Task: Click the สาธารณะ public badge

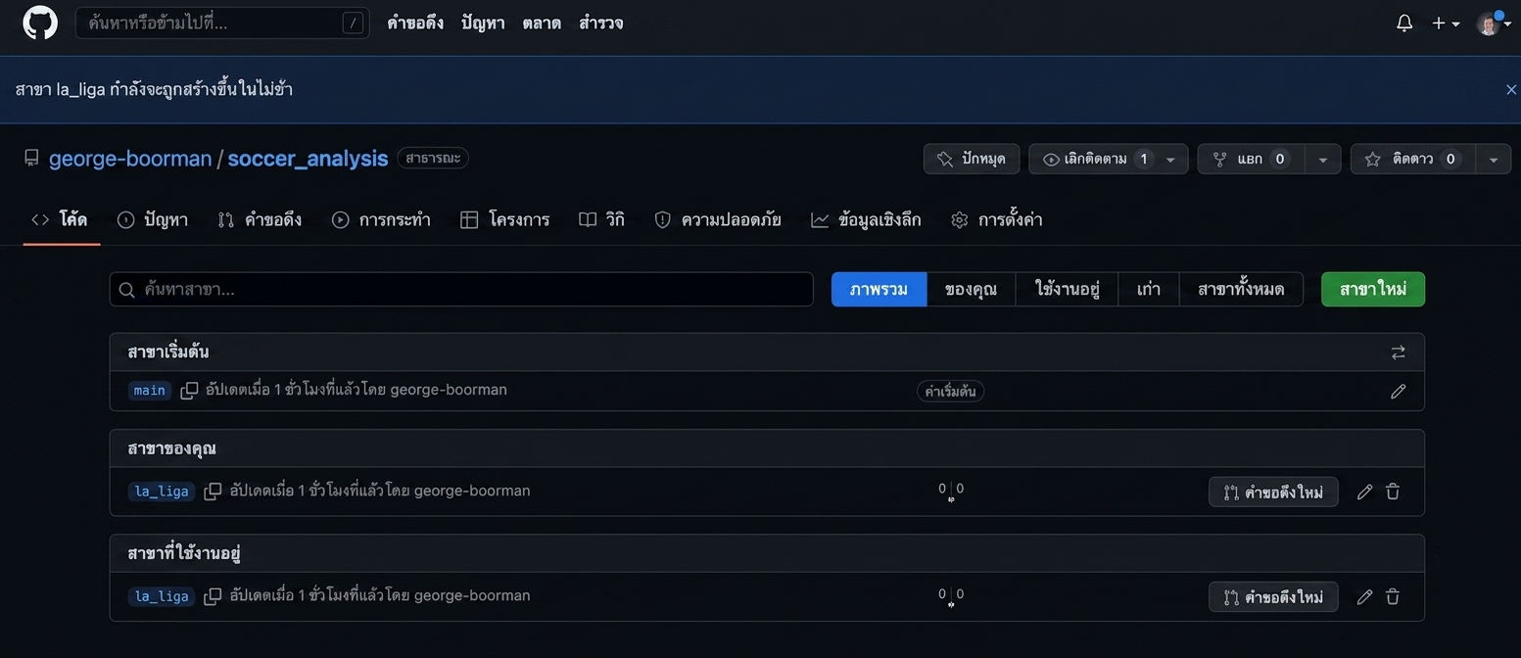Action: [433, 158]
